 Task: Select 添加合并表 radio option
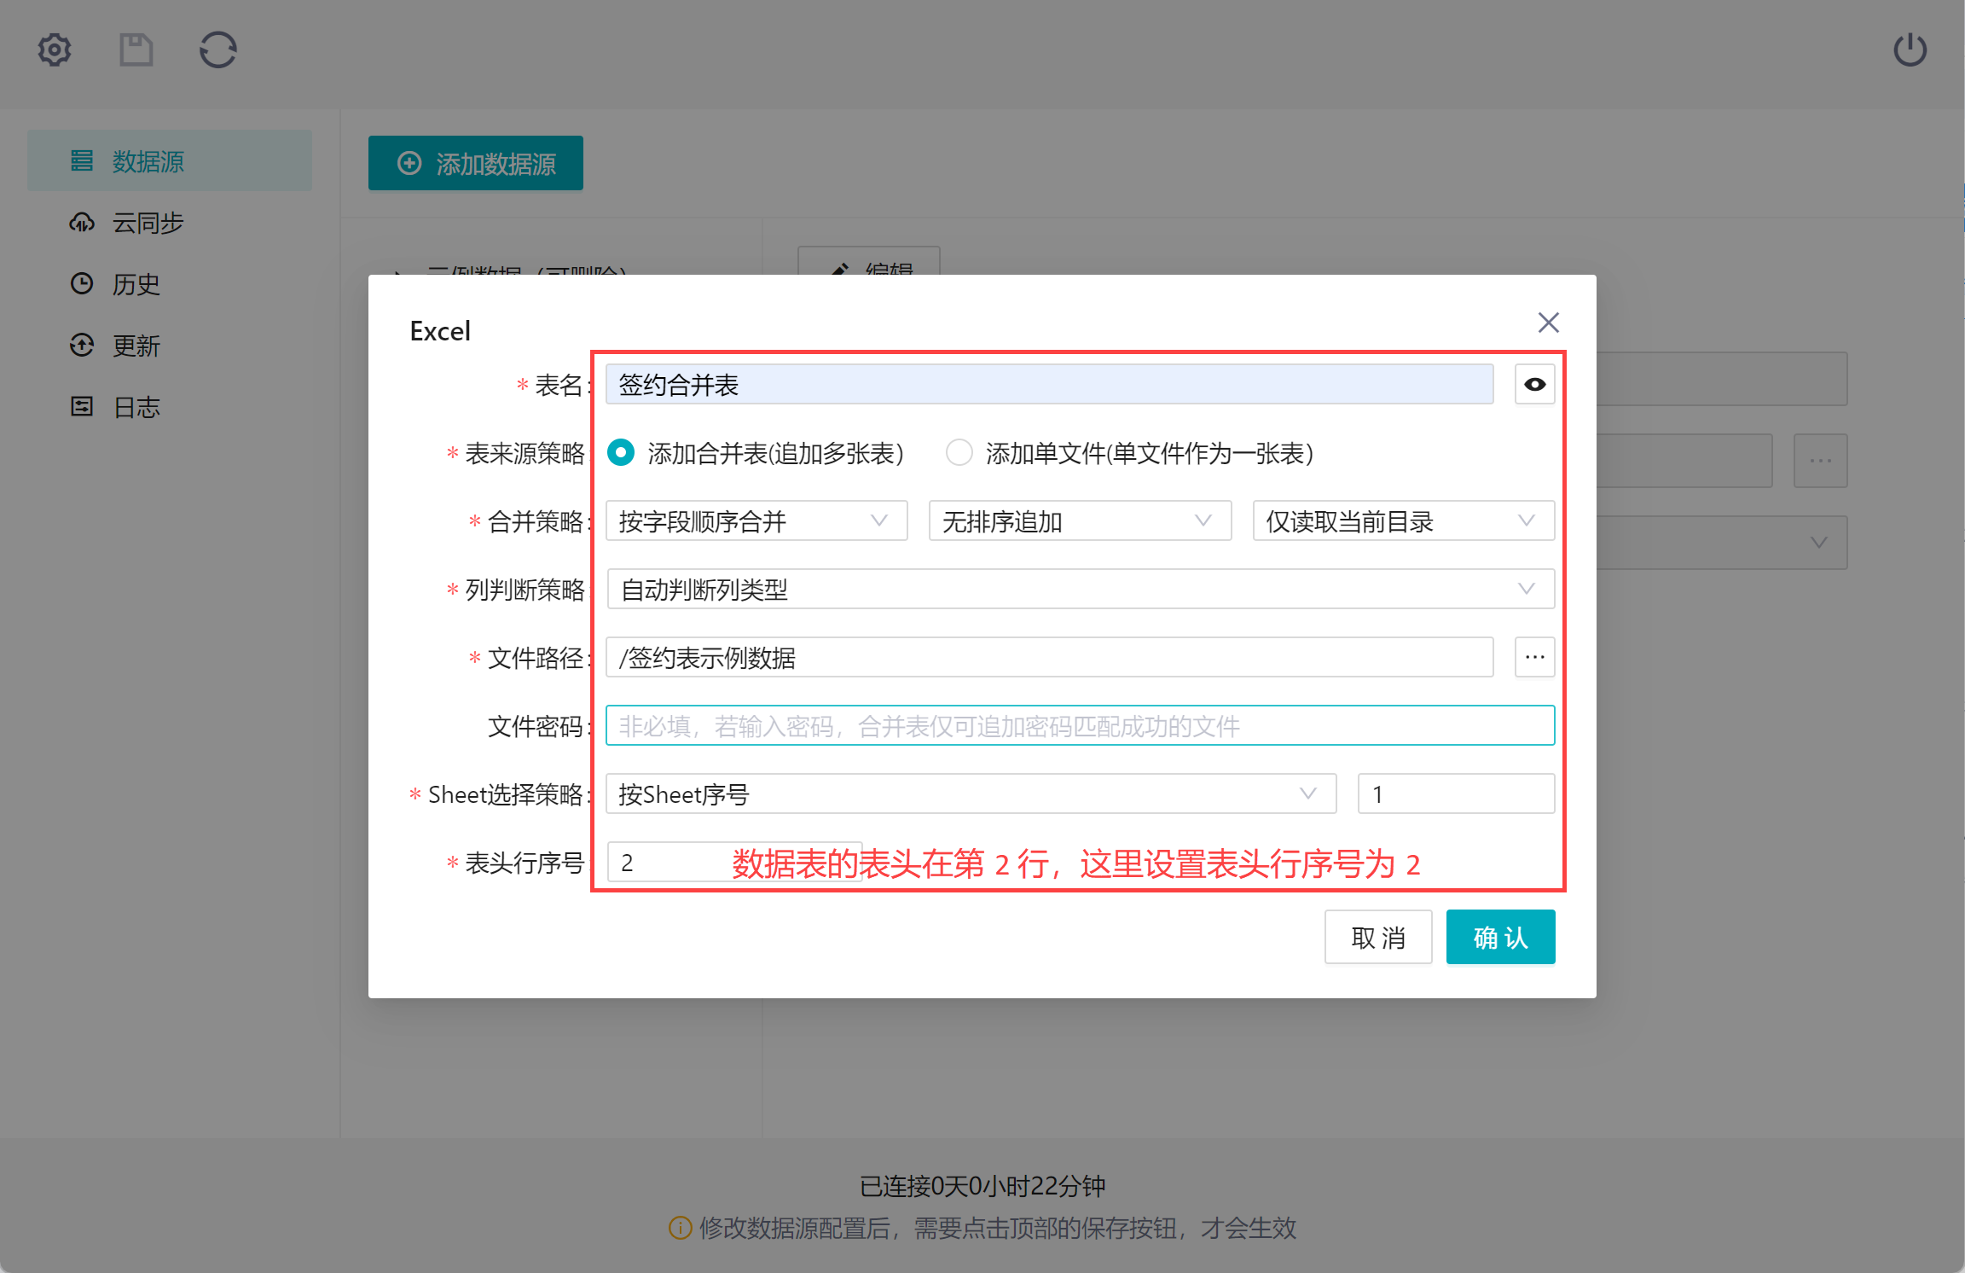coord(621,453)
